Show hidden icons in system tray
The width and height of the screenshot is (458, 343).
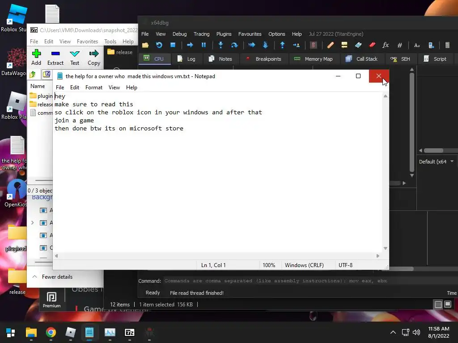393,332
